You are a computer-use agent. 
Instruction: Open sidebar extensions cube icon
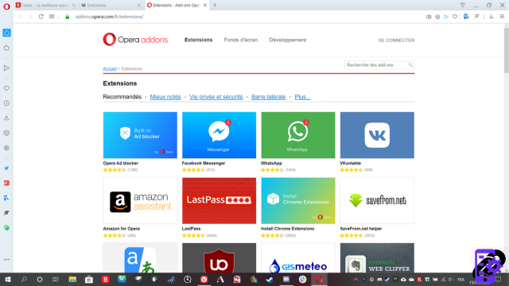(6, 133)
